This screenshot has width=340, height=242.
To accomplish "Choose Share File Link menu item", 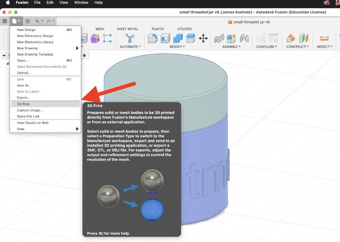I will 45,117.
